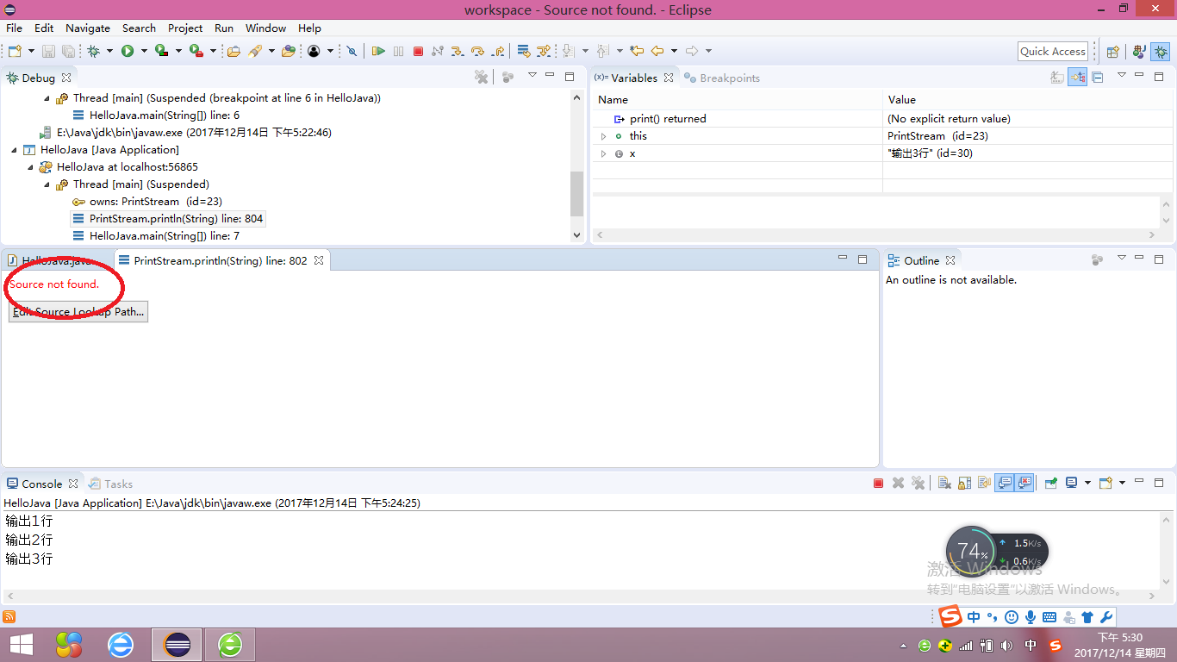Screen dimensions: 1177x662
Task: Expand the 'x' variable row
Action: (604, 153)
